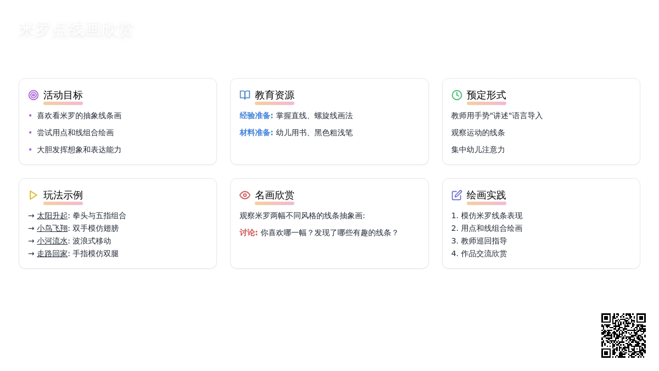The image size is (659, 371).
Task: Click the 绘画实践 card heading
Action: point(487,195)
